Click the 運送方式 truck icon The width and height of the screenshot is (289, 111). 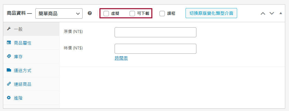(9, 70)
